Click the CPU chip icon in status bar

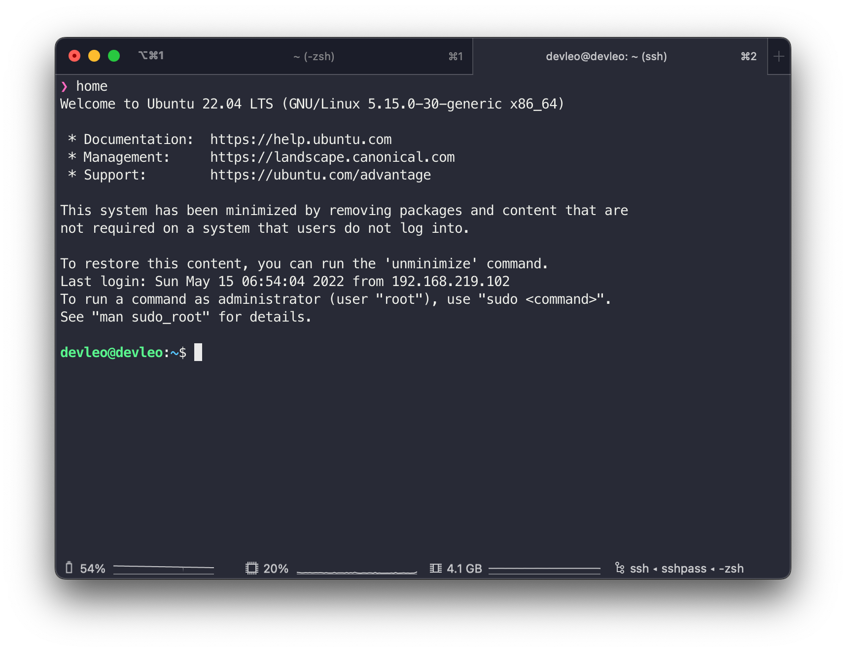252,568
